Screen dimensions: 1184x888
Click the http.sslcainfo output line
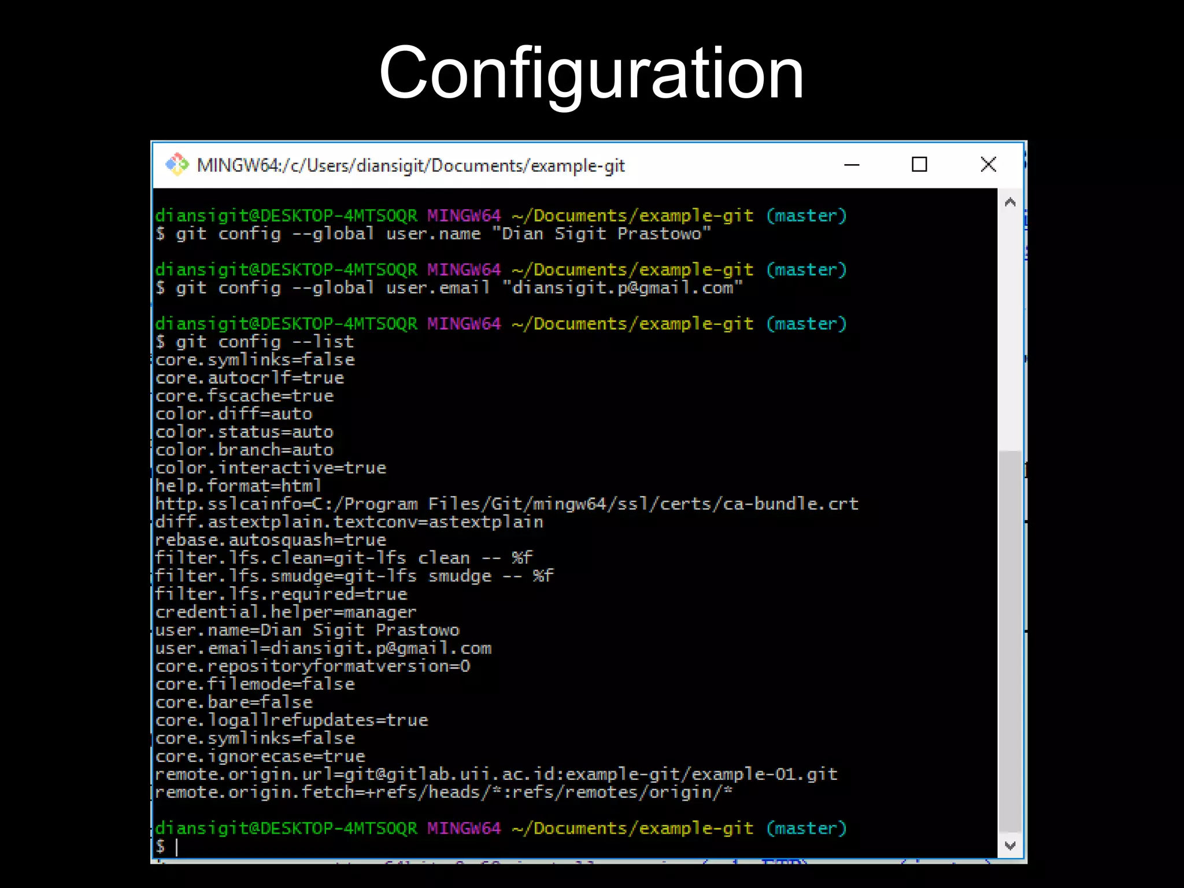(x=506, y=504)
